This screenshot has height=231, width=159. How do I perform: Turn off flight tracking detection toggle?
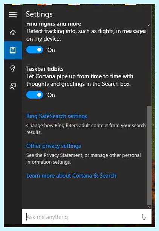pos(35,50)
